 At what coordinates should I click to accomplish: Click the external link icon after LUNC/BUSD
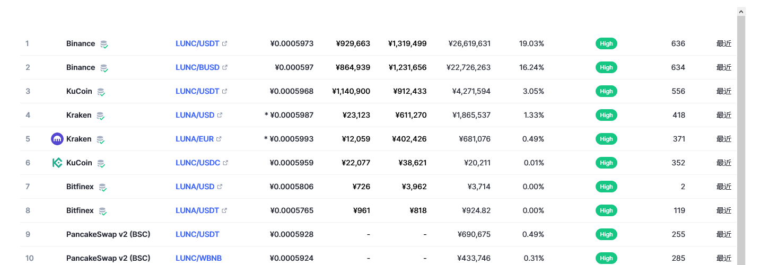[x=225, y=67]
